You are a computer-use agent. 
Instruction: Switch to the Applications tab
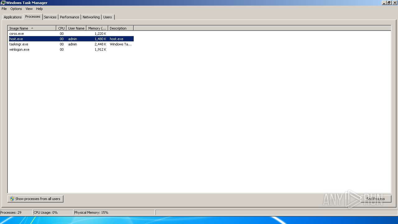point(13,17)
